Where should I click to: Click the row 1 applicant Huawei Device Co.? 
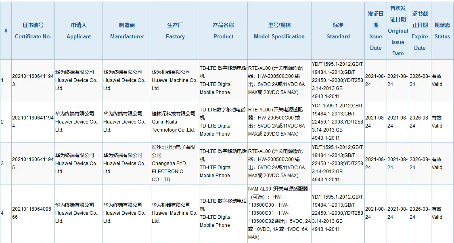coord(78,80)
